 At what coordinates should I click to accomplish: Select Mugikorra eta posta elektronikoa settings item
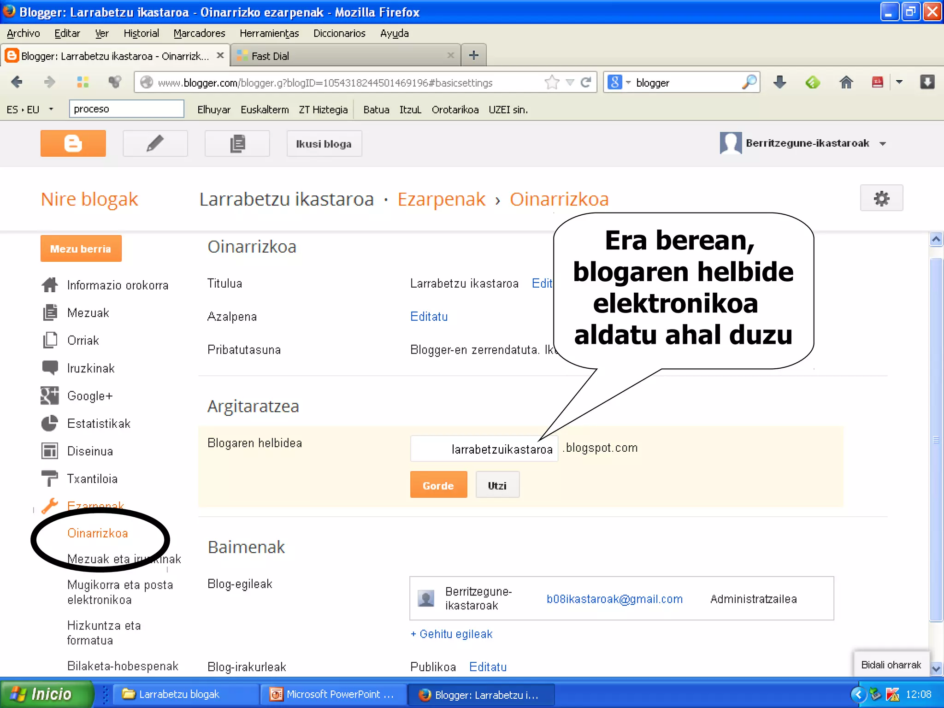click(x=120, y=592)
